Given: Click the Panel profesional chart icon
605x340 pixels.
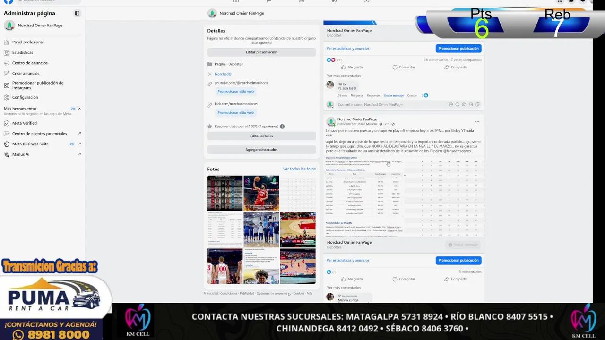Looking at the screenshot, I should point(7,42).
